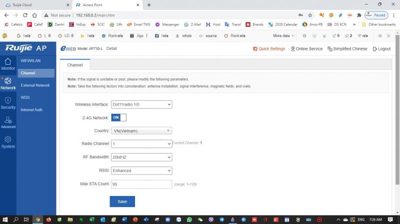Reload the current page
Viewport: 400px width, 224px height.
tap(25, 15)
